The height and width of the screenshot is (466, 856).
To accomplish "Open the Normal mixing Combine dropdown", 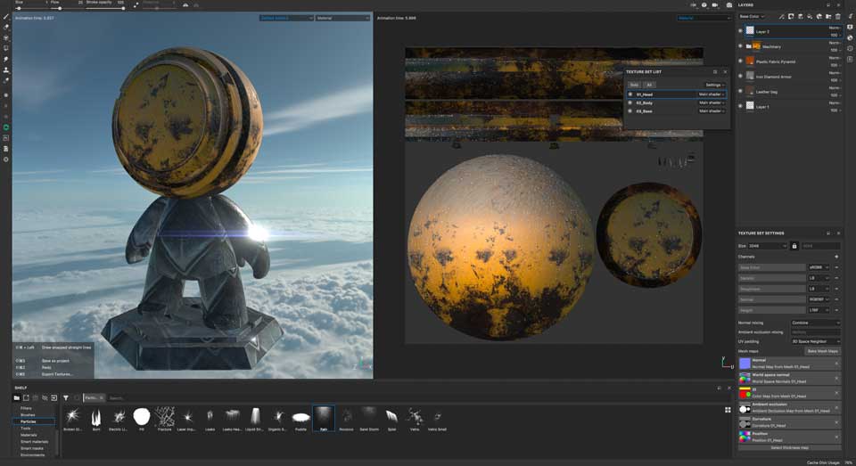I will click(814, 323).
